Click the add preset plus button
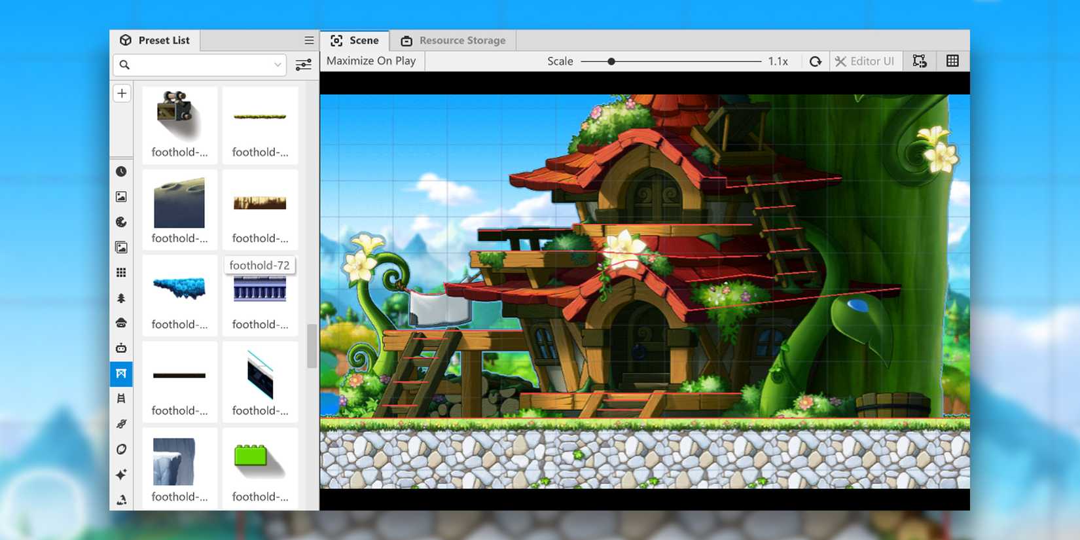Viewport: 1080px width, 540px height. (x=122, y=94)
